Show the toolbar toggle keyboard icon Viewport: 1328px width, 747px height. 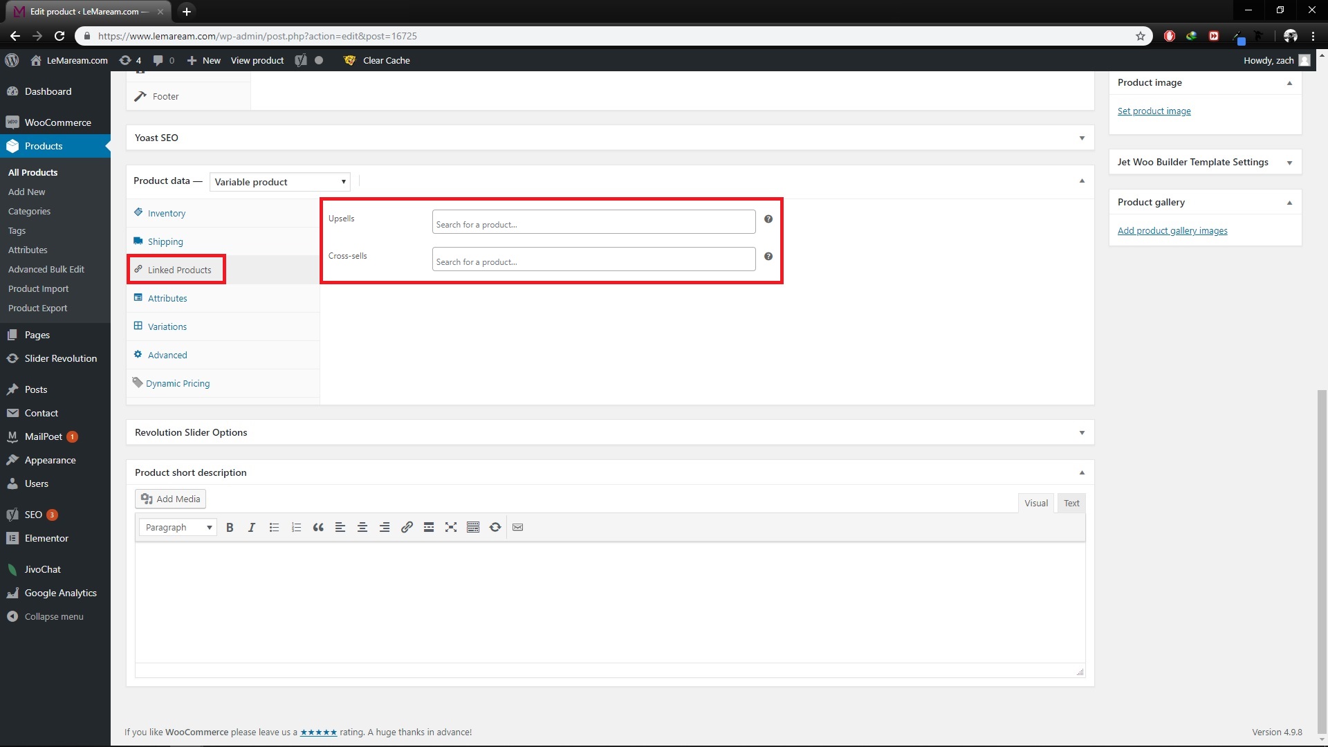[473, 527]
